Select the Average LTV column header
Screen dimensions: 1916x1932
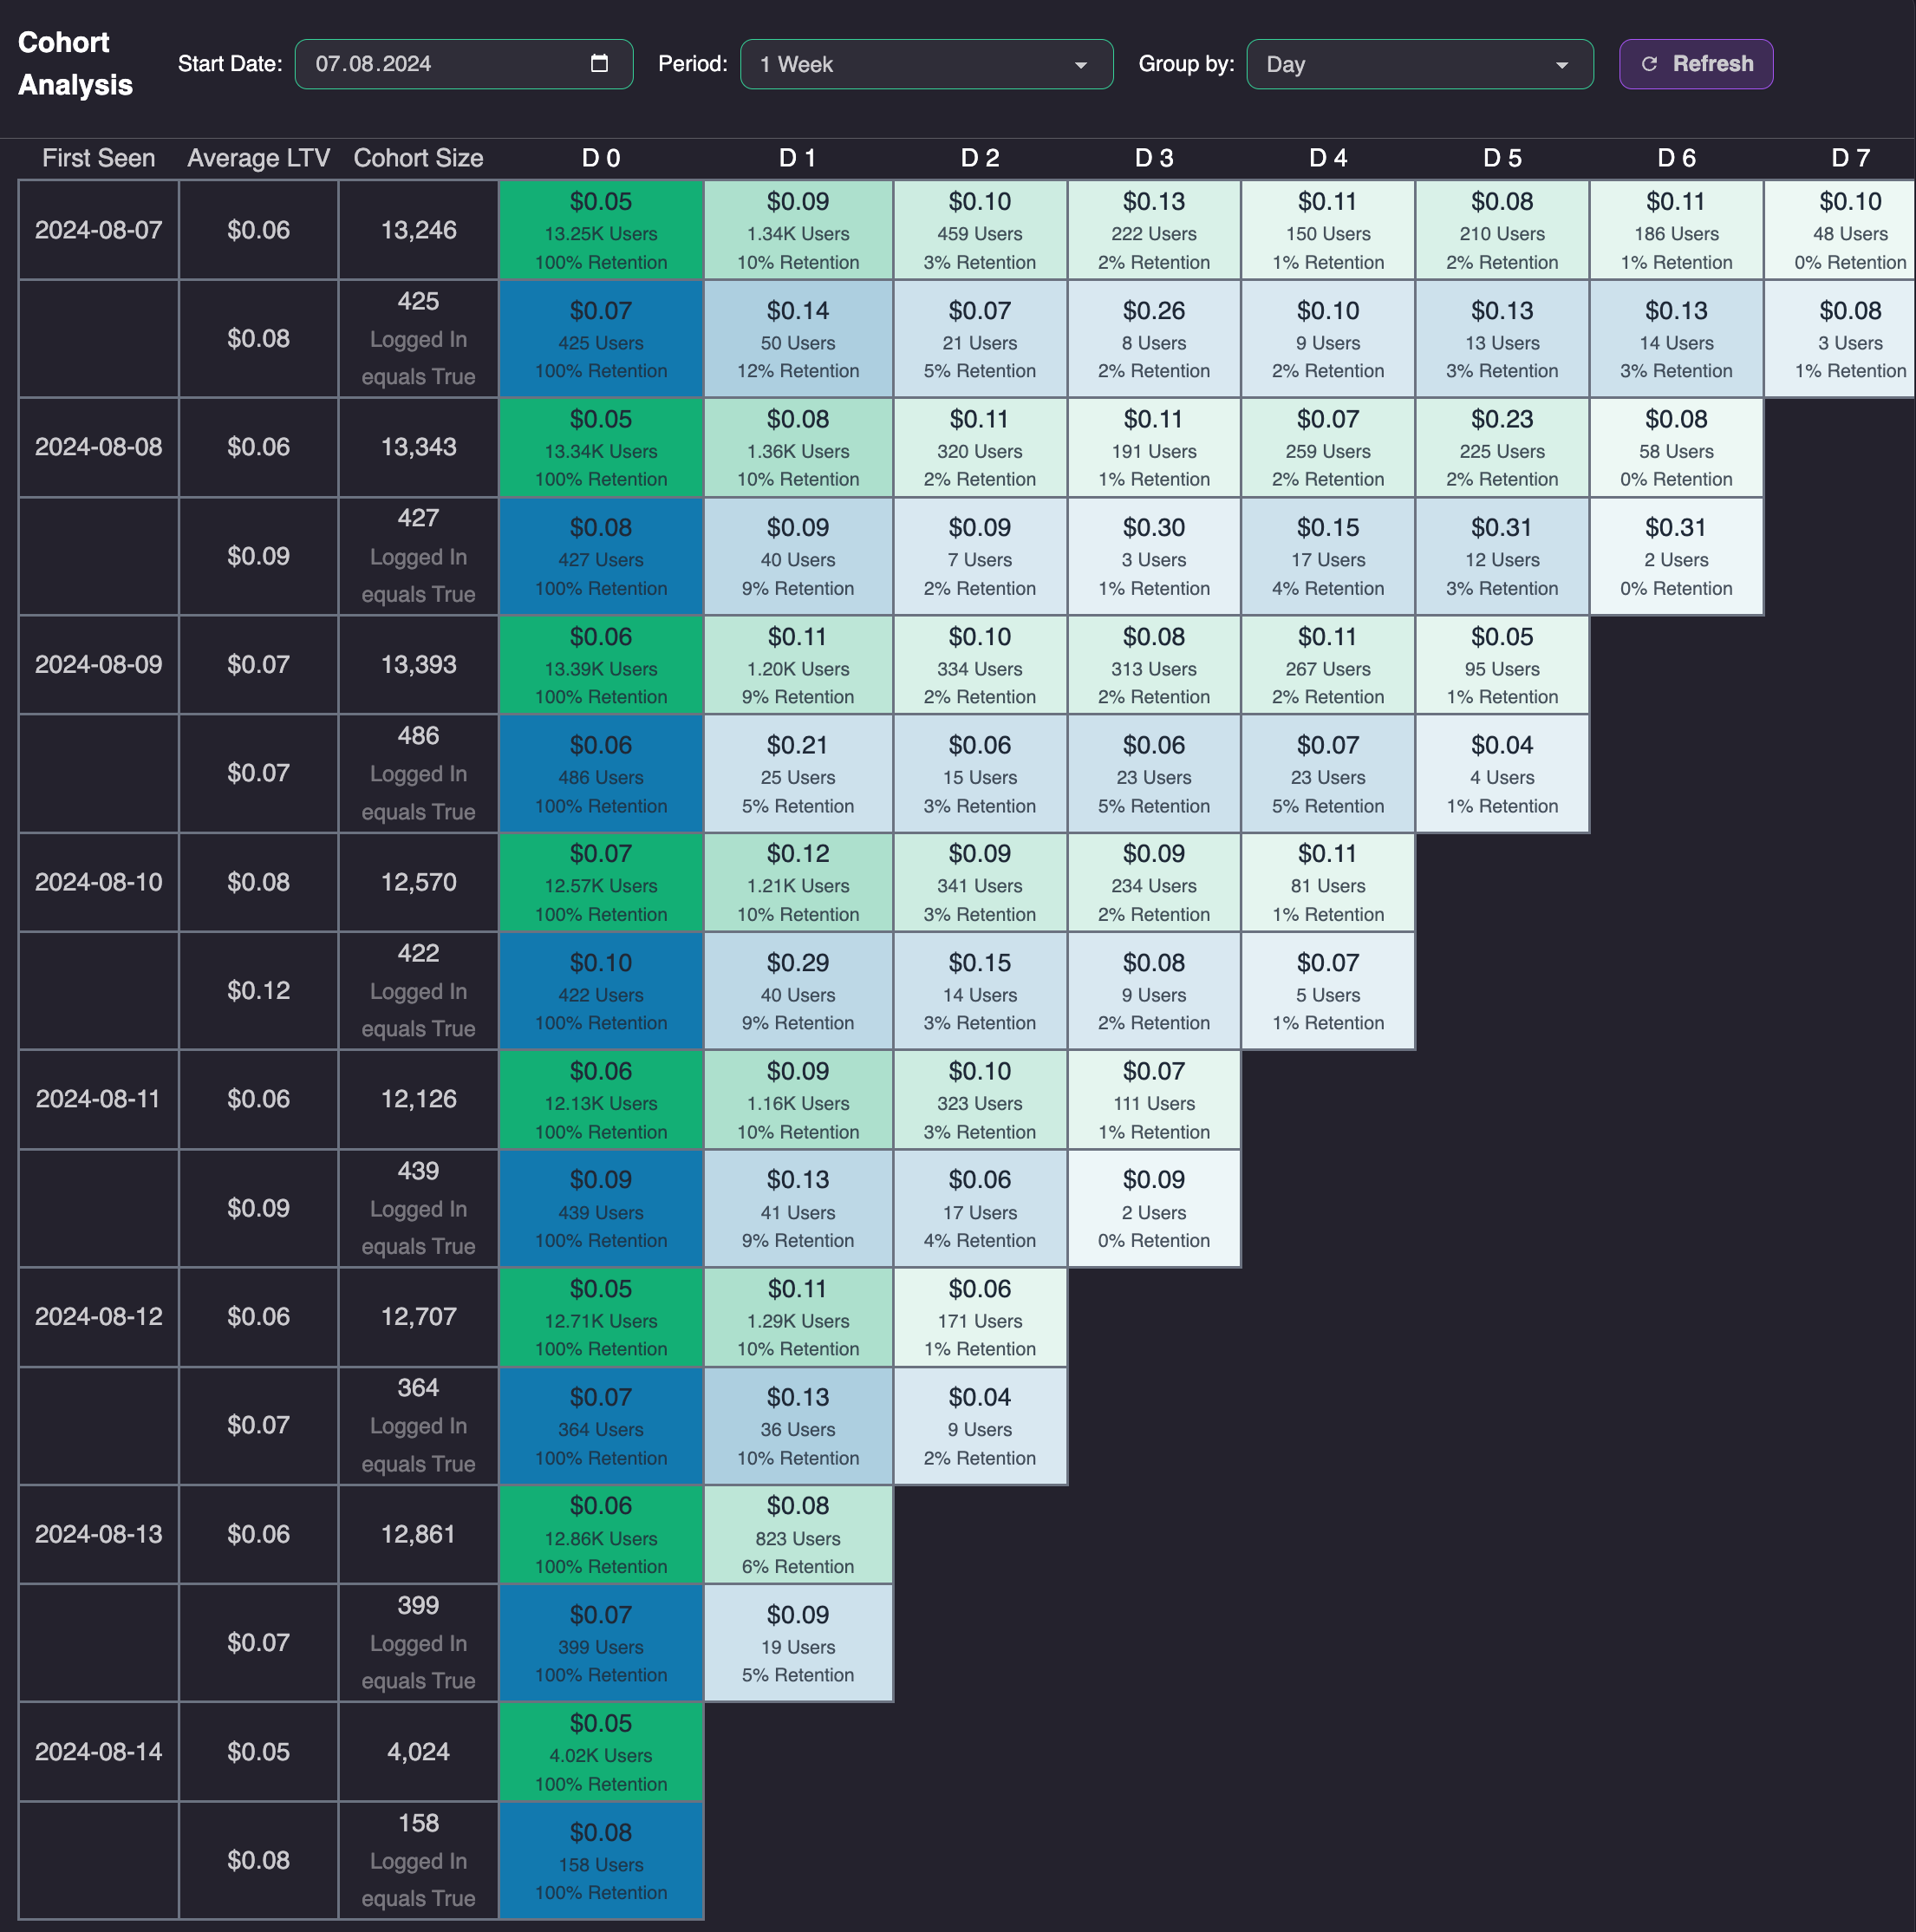coord(258,158)
